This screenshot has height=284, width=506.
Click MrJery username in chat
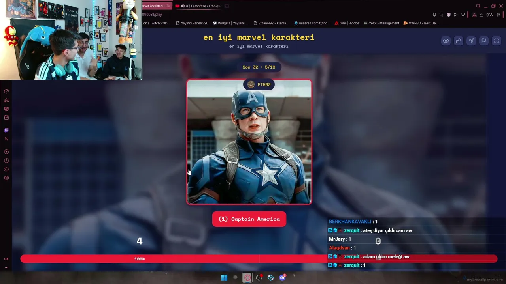pos(337,239)
